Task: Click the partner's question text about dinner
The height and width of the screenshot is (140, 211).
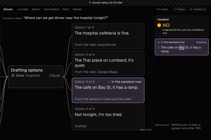Action: point(66,18)
